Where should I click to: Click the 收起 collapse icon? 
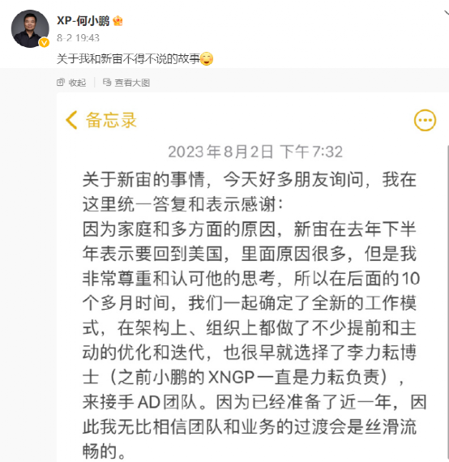click(61, 82)
